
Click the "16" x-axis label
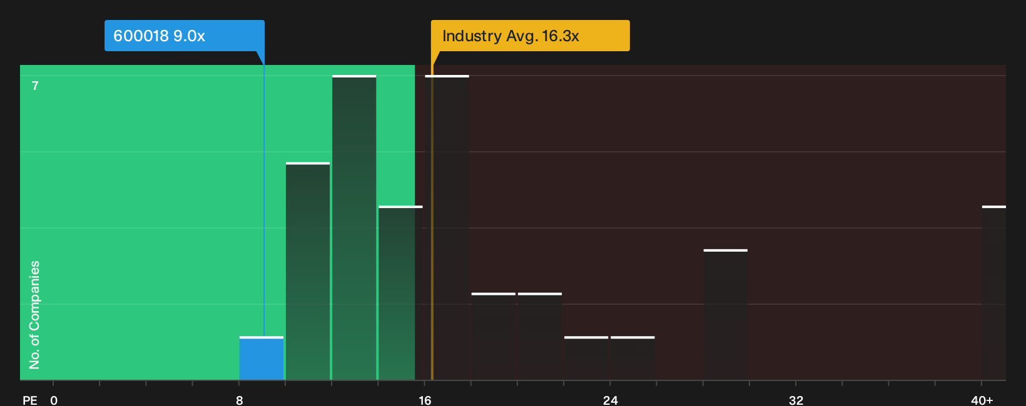[425, 400]
